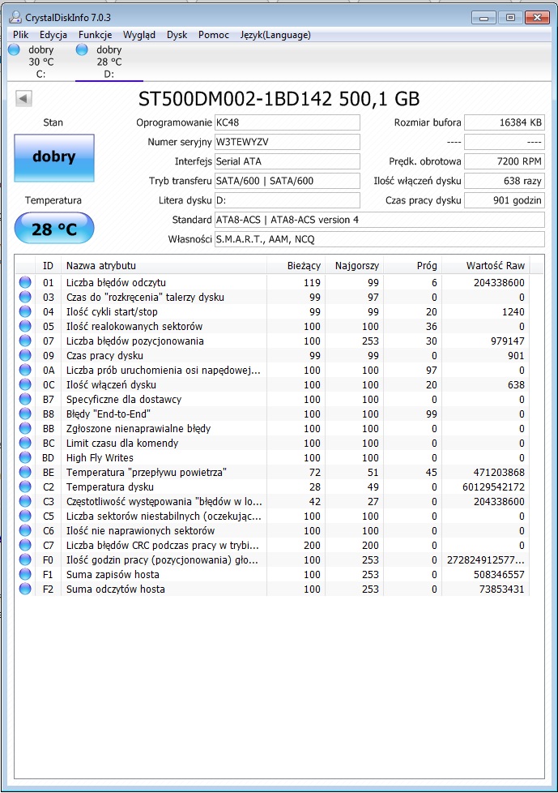
Task: Click status orb for attribute 09 Czas pracy
Action: (x=25, y=355)
